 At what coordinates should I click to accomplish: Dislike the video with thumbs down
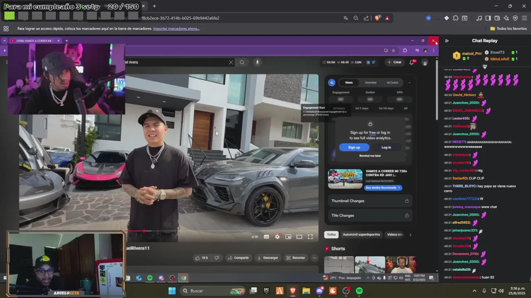216,258
